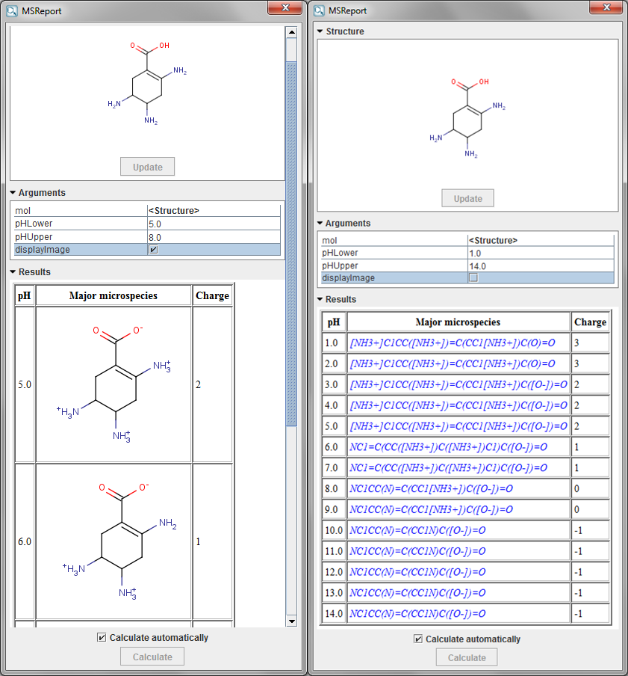
Task: Open the pH 1.0 major microspecies SMILES link
Action: pos(452,343)
